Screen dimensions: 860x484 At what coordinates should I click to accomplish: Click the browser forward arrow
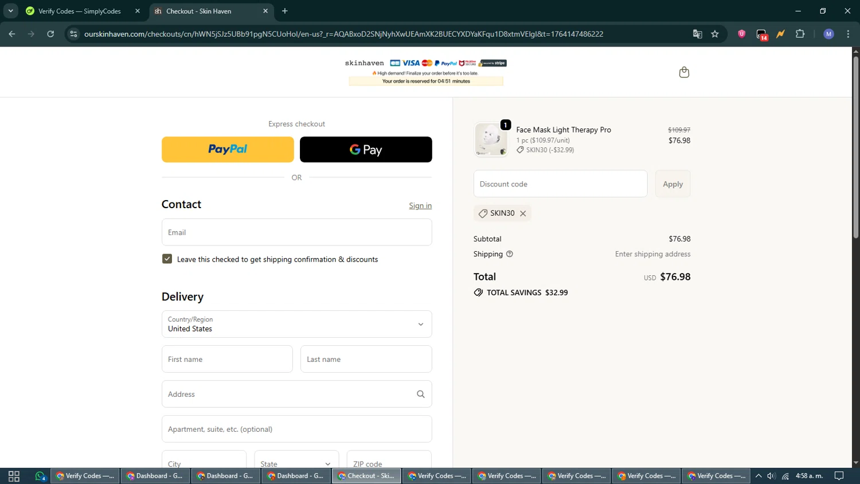[31, 34]
